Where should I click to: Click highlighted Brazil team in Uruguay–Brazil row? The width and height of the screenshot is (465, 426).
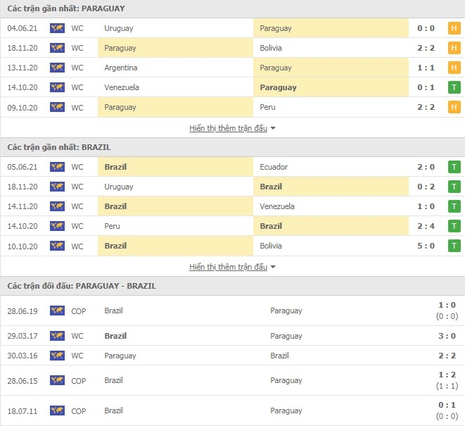coord(271,187)
